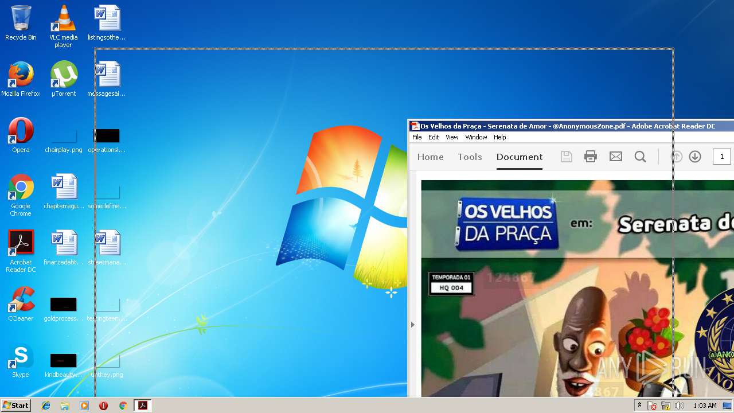
Task: Click the Send by email envelope icon
Action: tap(616, 157)
